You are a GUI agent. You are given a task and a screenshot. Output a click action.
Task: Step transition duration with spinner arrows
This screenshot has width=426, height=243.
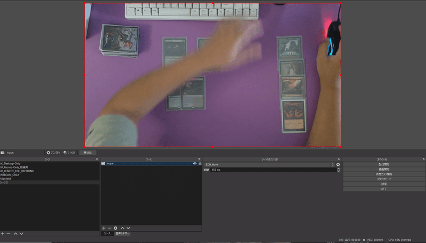click(x=339, y=170)
